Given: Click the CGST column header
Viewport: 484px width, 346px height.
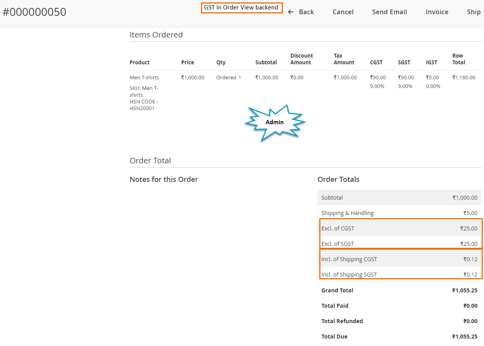Looking at the screenshot, I should (x=376, y=62).
